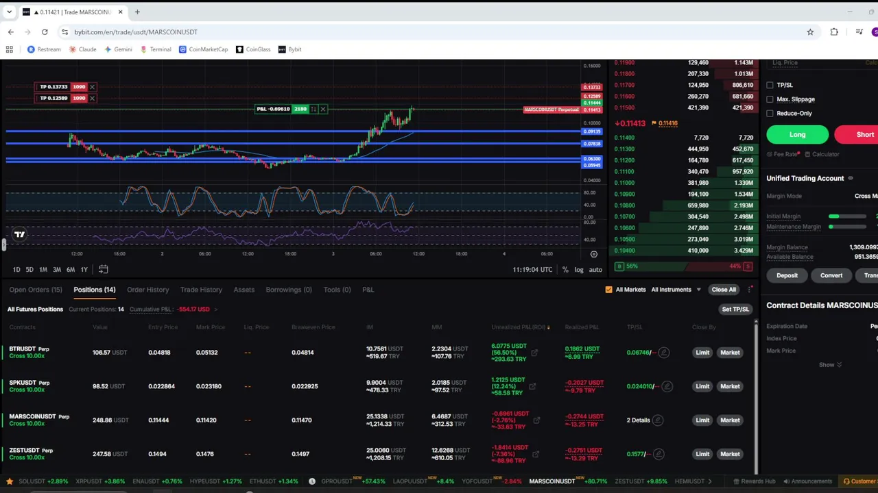Reverse the position using the chart P&L arrows
This screenshot has height=493, width=878.
pyautogui.click(x=313, y=109)
